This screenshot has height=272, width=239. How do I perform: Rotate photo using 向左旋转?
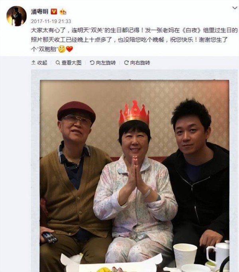pyautogui.click(x=106, y=63)
